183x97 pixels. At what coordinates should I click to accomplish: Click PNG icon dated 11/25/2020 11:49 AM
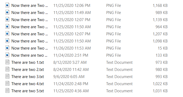7,12
